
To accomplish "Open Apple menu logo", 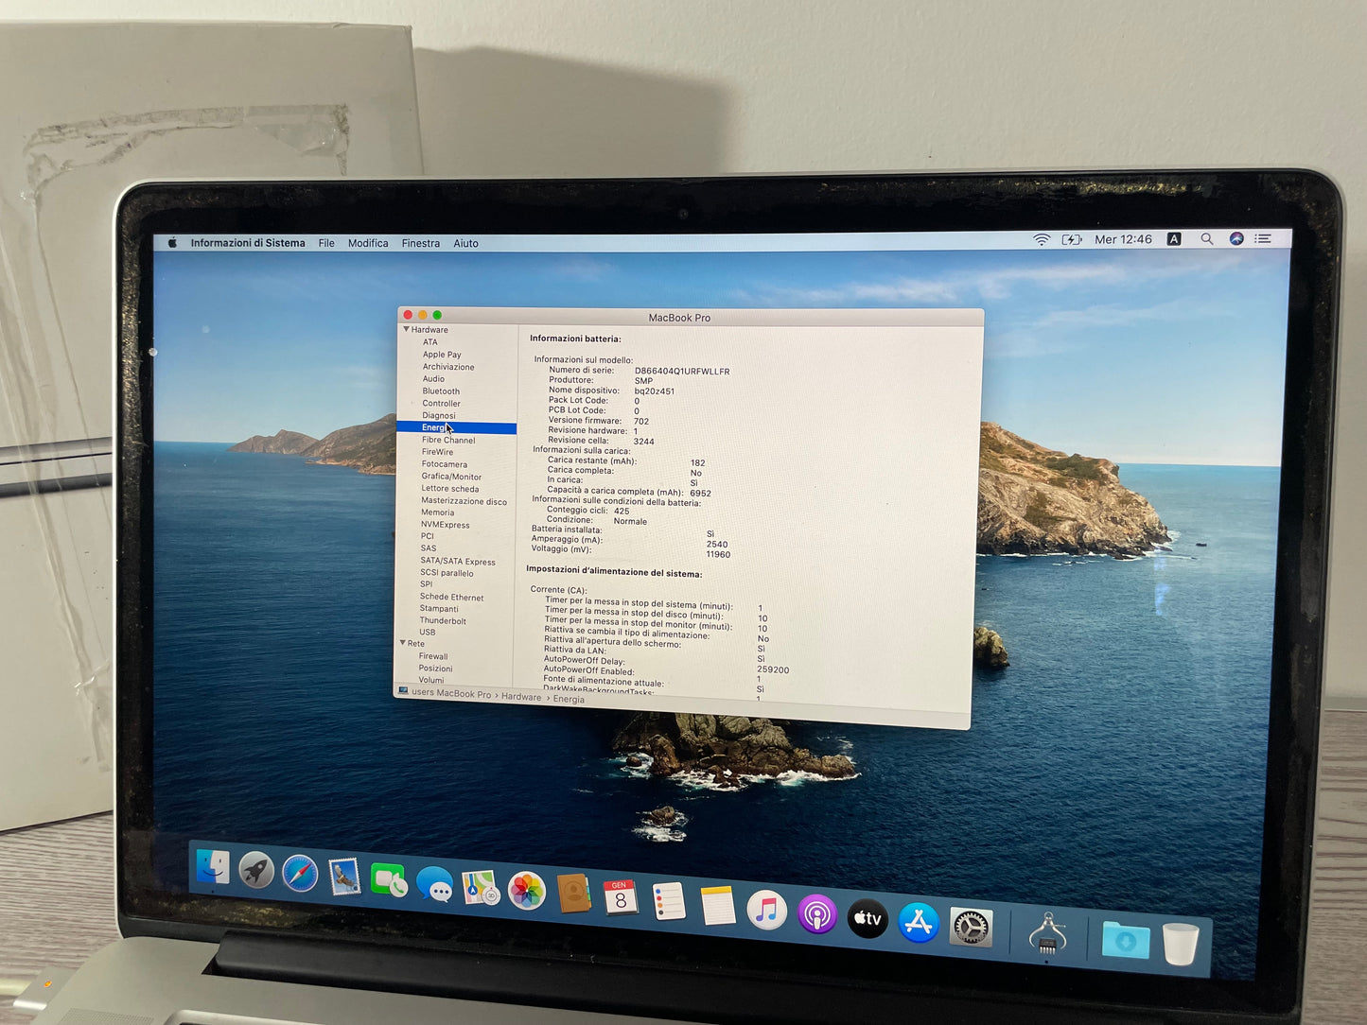I will coord(172,243).
